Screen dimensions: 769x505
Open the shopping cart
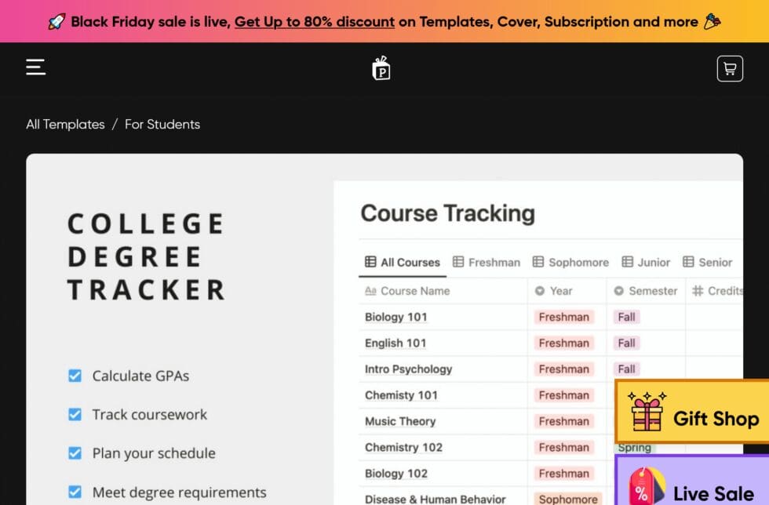pos(730,68)
